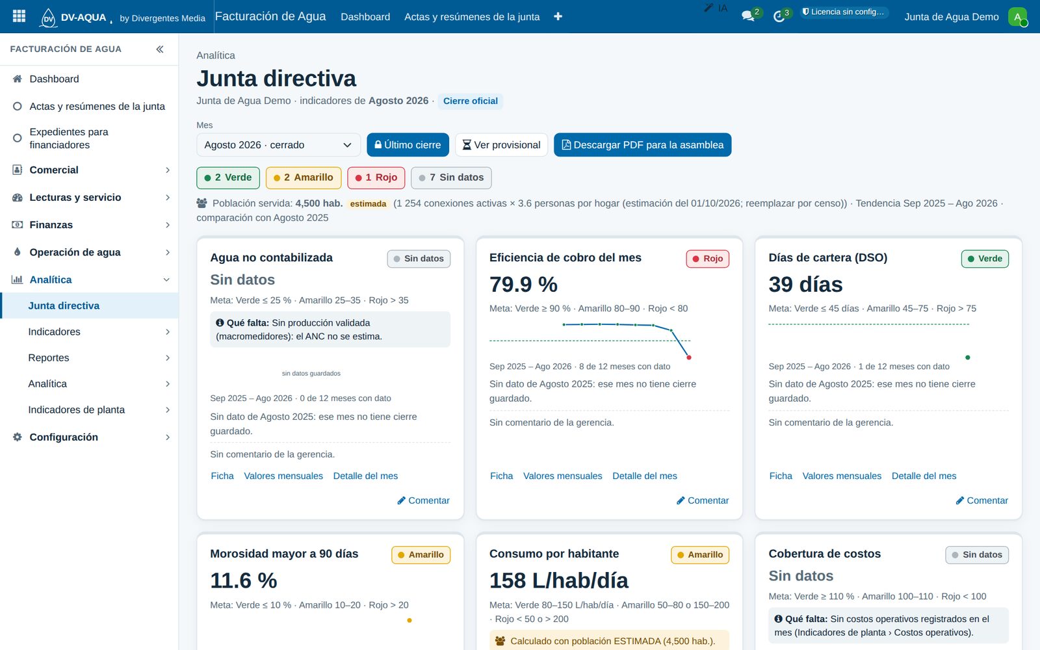
Task: Click the Operación de agua droplet icon
Action: click(x=18, y=252)
